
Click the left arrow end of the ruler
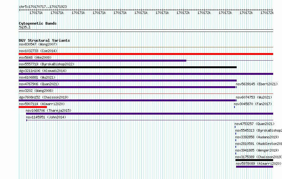[20, 10]
